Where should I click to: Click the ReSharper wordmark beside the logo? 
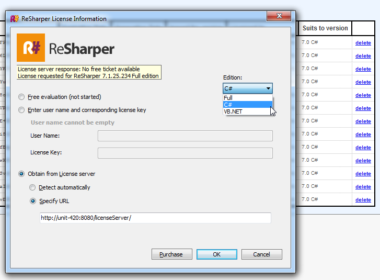coord(82,49)
